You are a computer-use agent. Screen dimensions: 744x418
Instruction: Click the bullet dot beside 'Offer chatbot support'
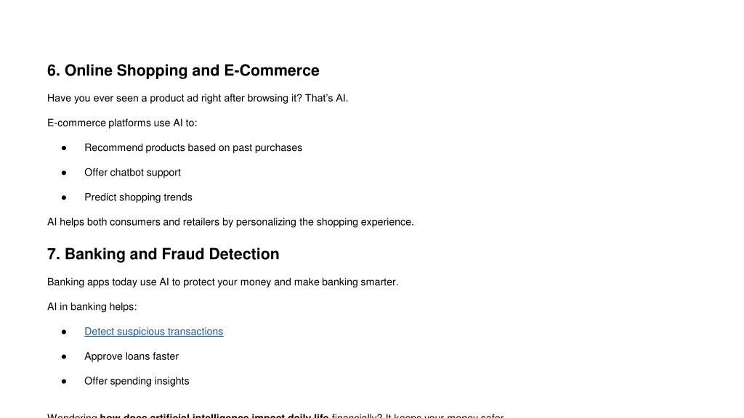click(64, 173)
